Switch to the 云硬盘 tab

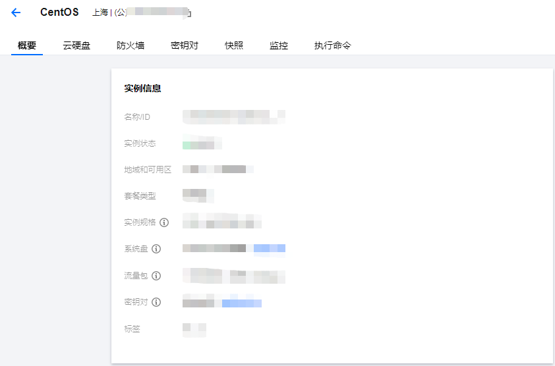(76, 45)
